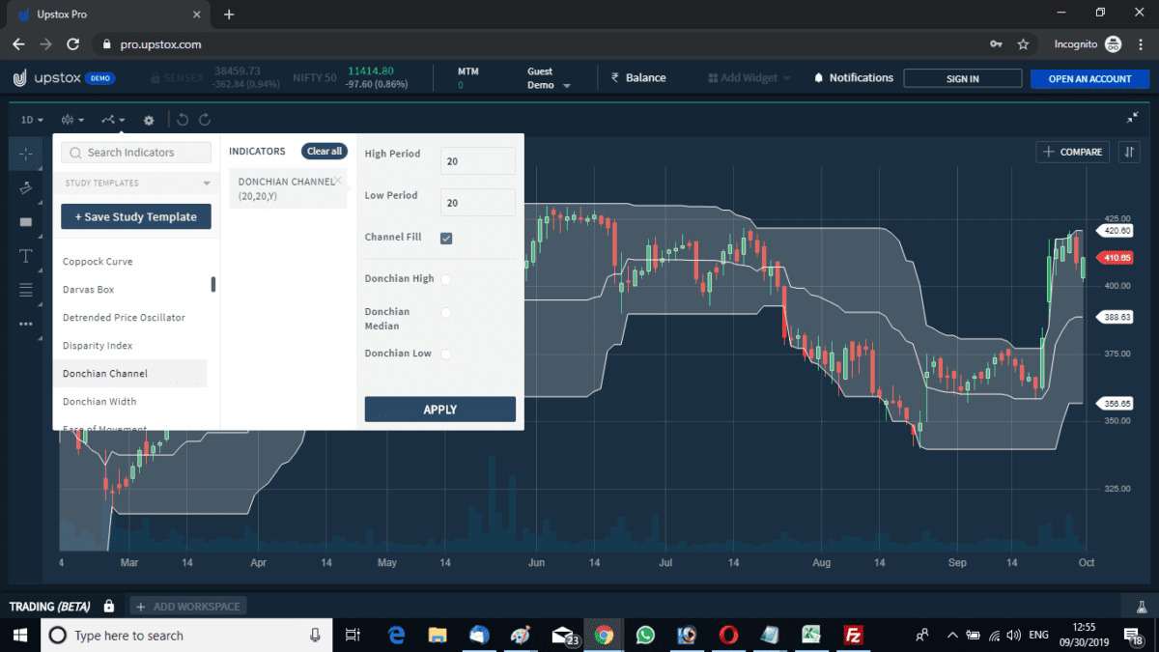This screenshot has height=652, width=1159.
Task: Open chart settings via gear icon
Action: [x=148, y=119]
